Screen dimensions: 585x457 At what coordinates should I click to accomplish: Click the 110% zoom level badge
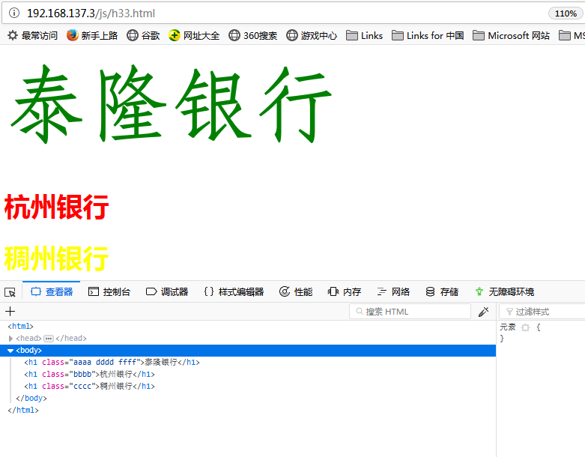[x=566, y=13]
